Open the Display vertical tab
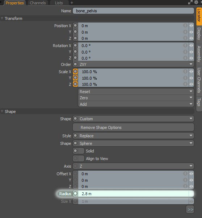Screen dimensions: 202x218 coord(199,34)
